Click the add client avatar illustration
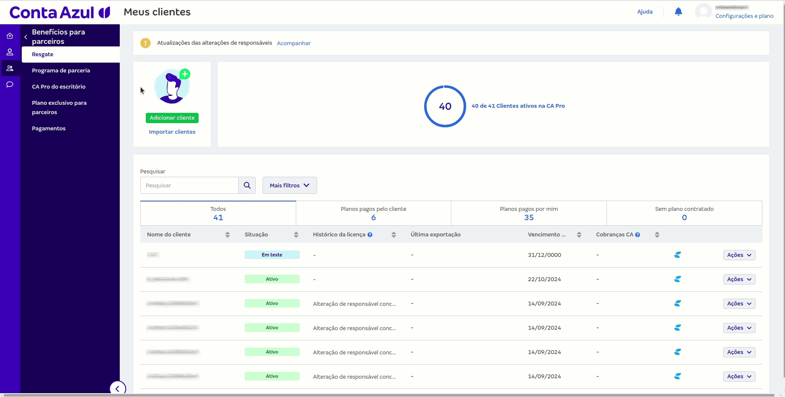The height and width of the screenshot is (397, 785). pos(172,87)
